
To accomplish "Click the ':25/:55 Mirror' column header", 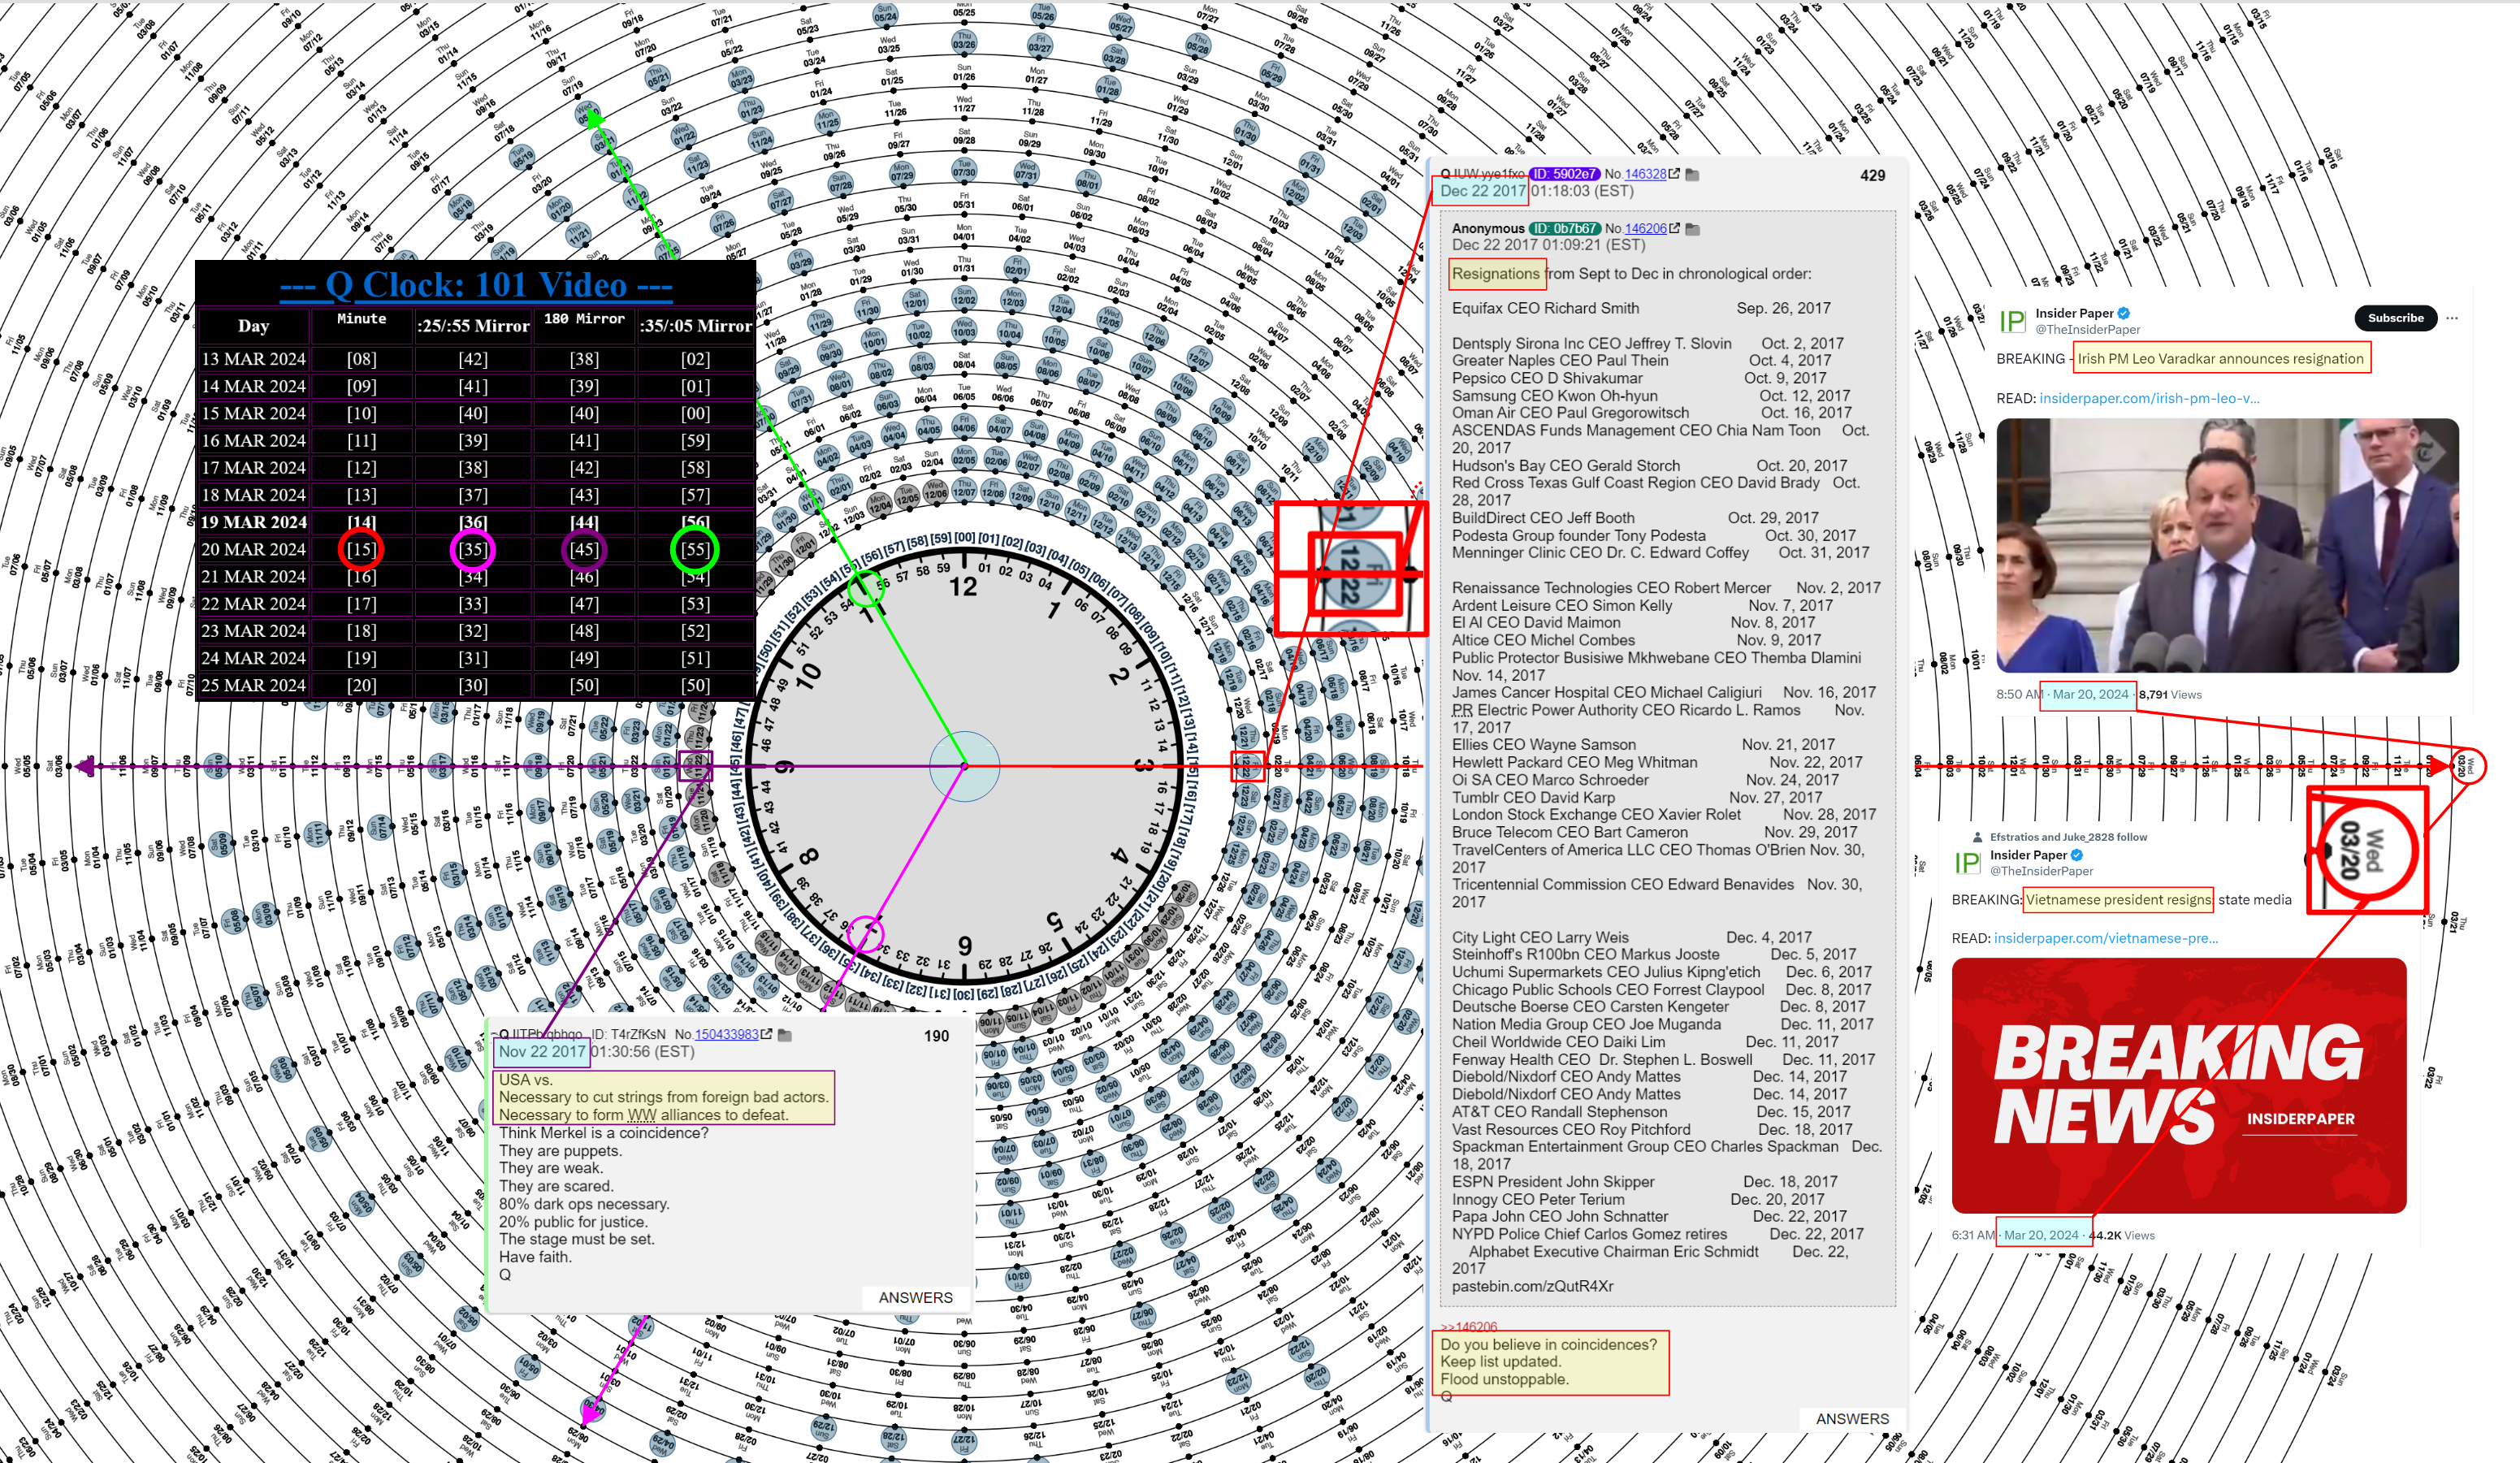I will [473, 326].
